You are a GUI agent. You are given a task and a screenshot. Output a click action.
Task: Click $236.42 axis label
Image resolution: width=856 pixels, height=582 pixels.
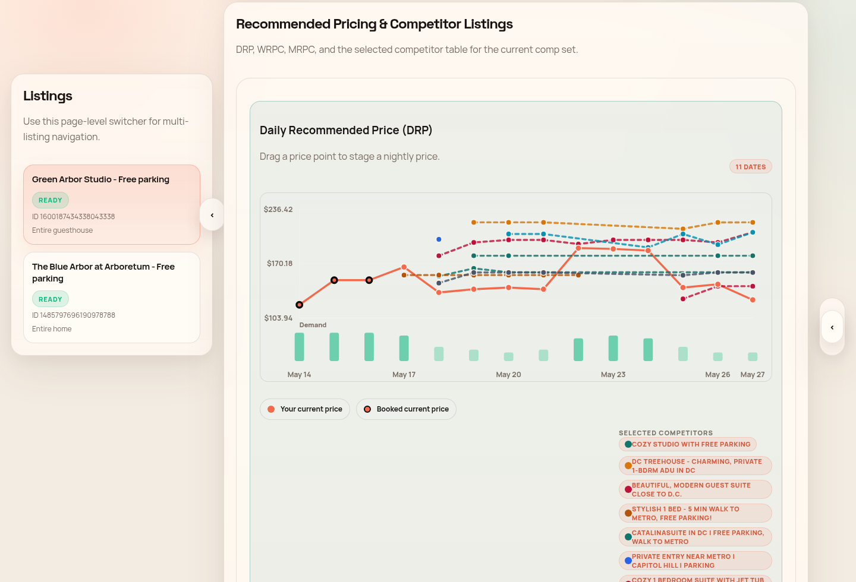(278, 210)
